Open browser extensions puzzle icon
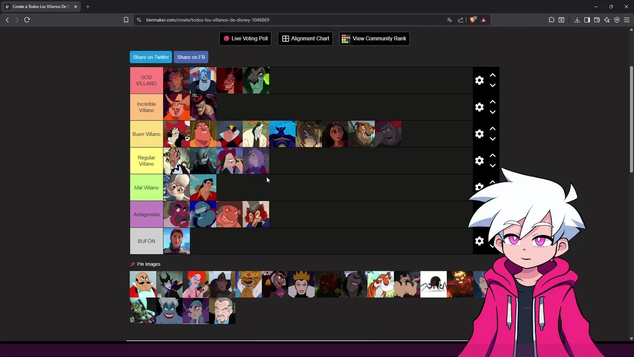The width and height of the screenshot is (634, 357). coord(551,20)
